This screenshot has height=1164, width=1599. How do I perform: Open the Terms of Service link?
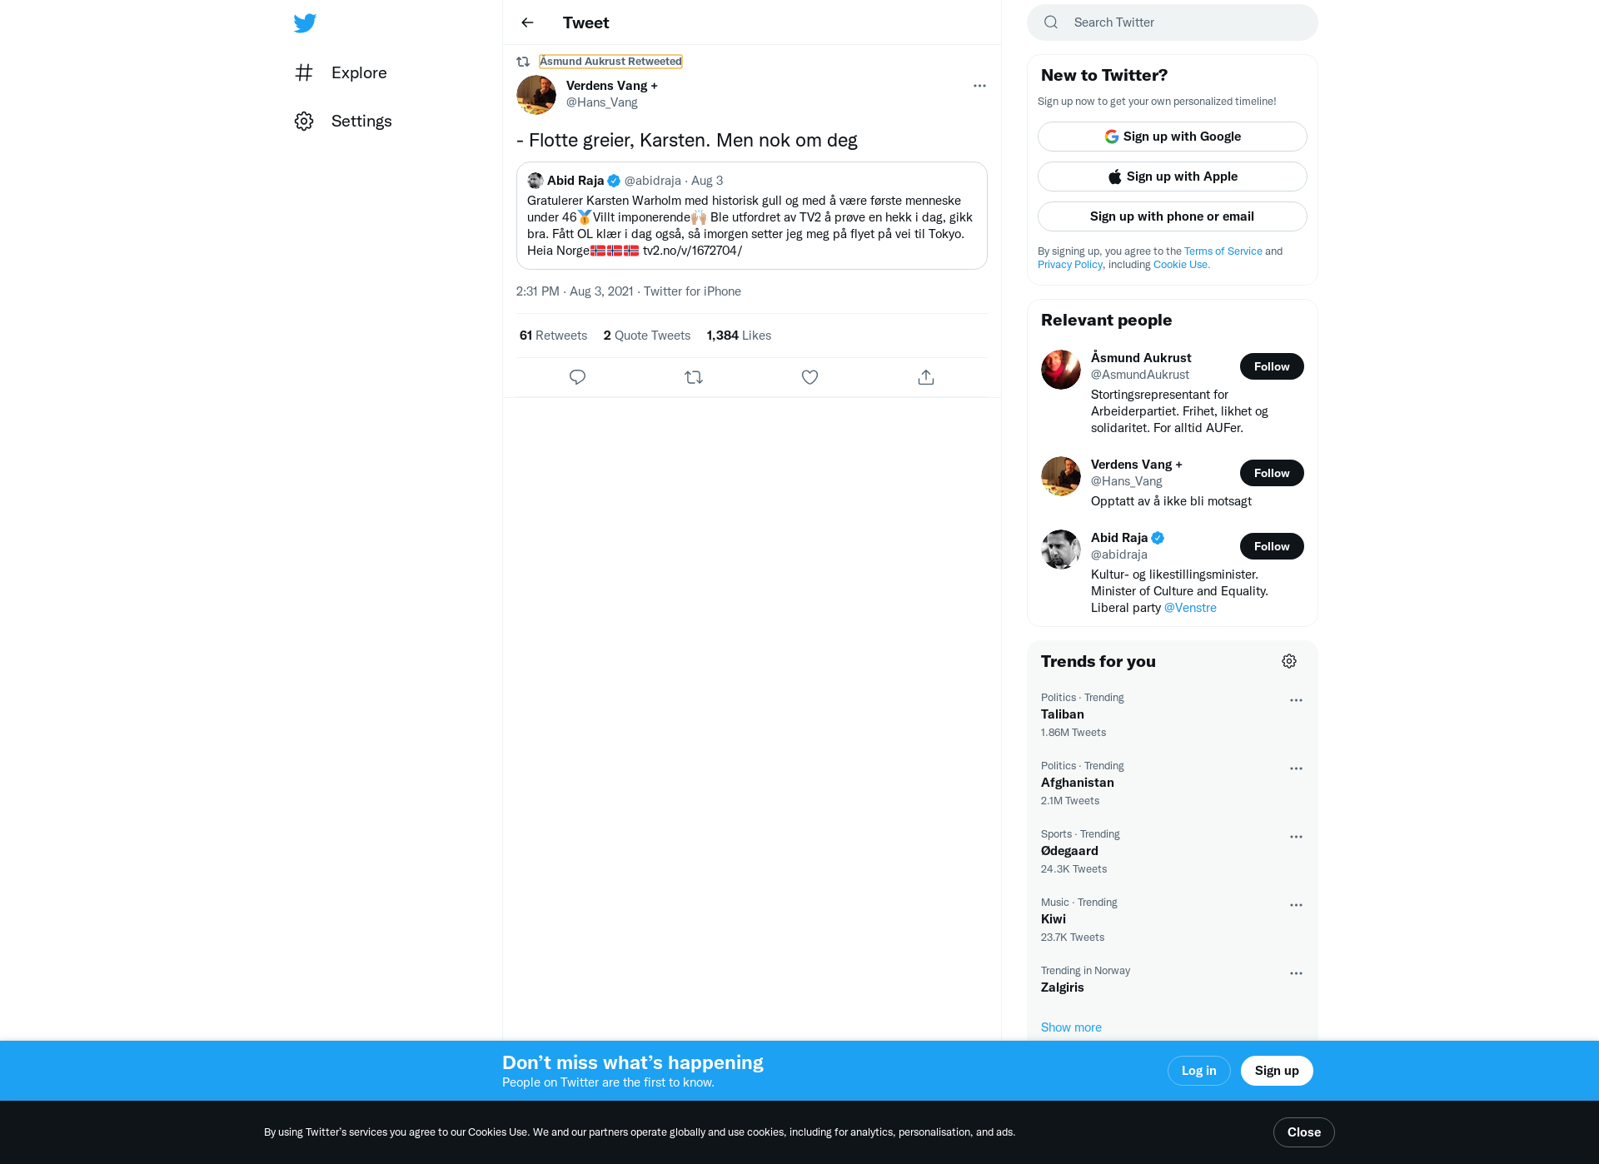point(1223,251)
